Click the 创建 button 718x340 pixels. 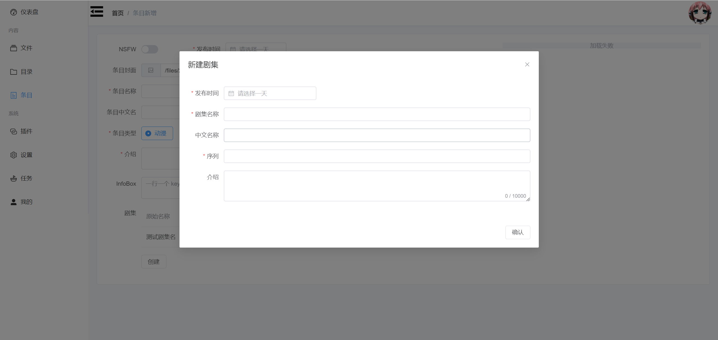coord(154,262)
